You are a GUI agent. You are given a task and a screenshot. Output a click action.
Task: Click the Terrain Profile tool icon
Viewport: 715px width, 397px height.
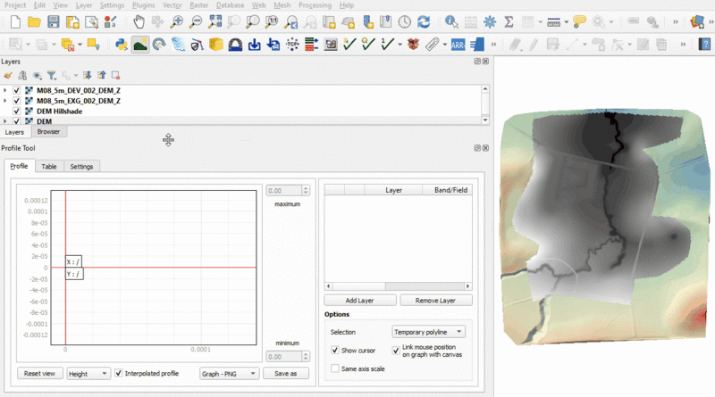[140, 44]
